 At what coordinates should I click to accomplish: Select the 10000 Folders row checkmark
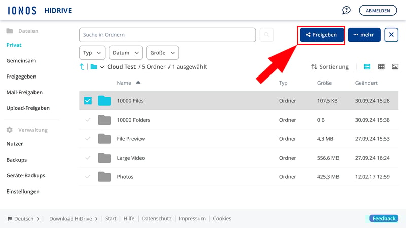point(88,120)
